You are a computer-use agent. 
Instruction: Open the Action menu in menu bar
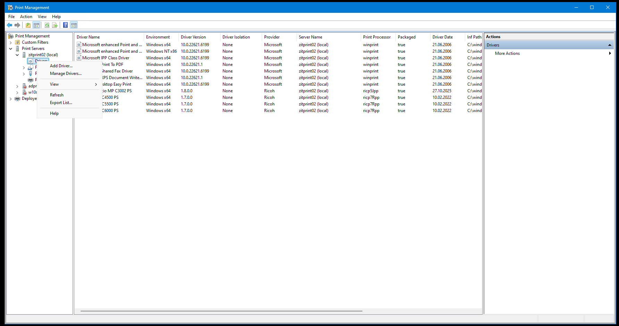(x=26, y=17)
